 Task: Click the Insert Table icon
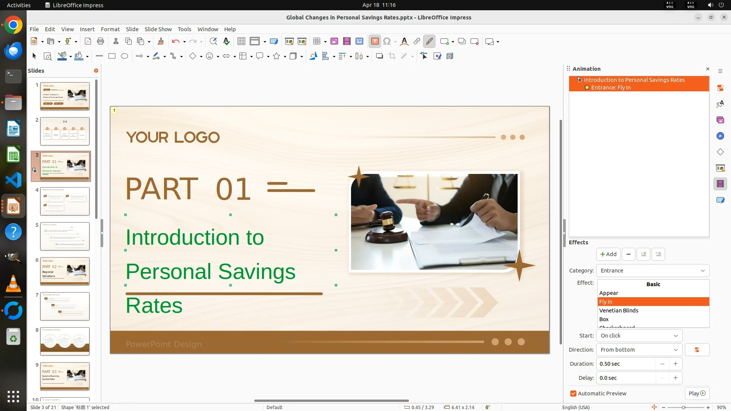click(x=316, y=41)
